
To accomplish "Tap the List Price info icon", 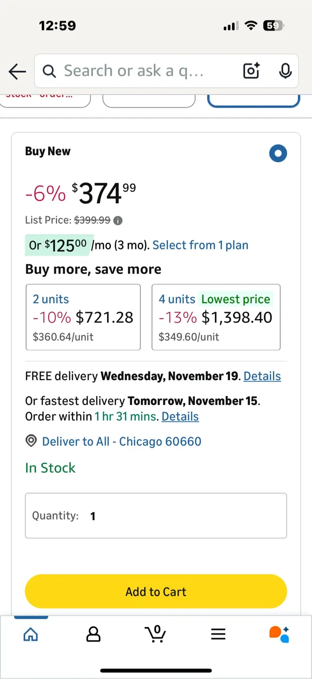I will point(118,220).
